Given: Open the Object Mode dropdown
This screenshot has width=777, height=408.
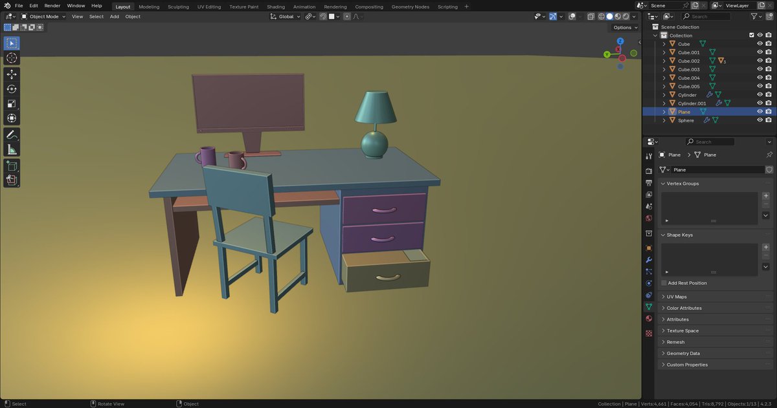Looking at the screenshot, I should pos(43,16).
